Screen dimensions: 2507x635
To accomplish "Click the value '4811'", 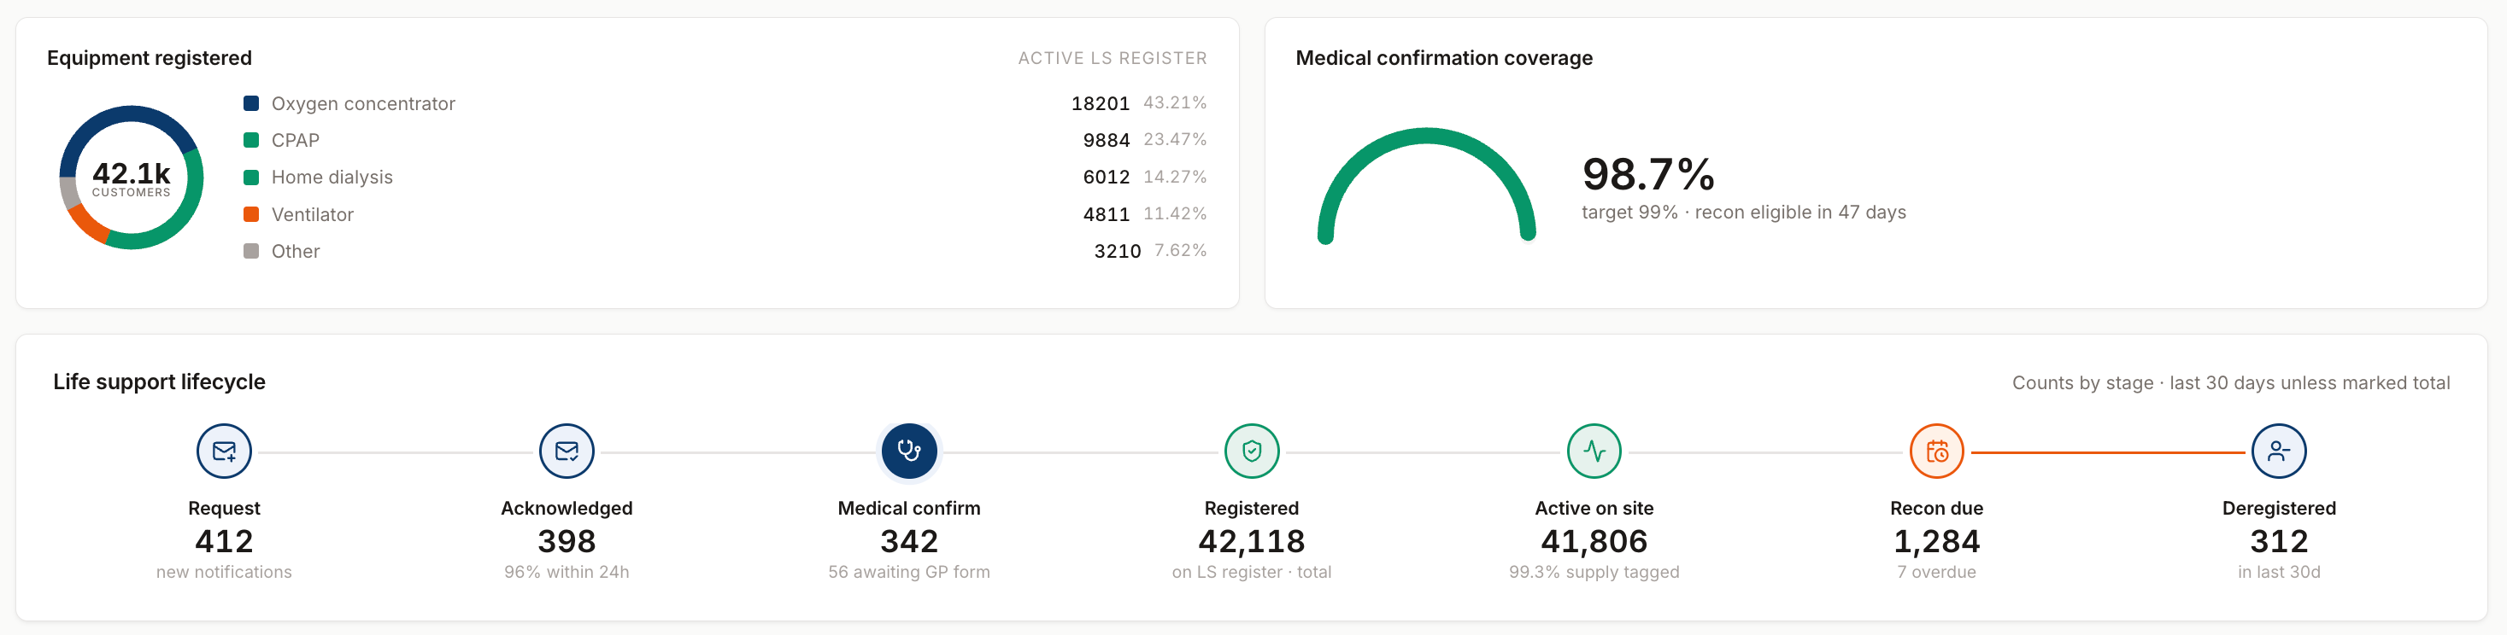I will [1107, 215].
